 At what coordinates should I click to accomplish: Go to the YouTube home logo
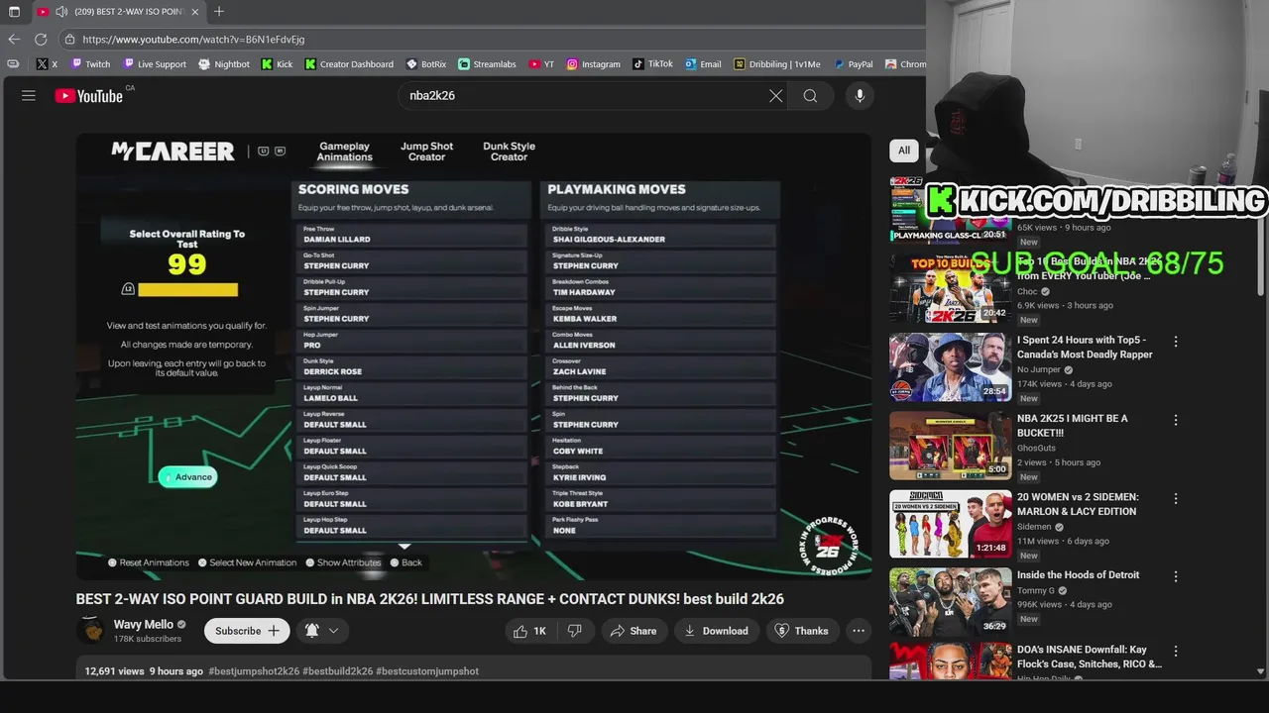pos(89,96)
